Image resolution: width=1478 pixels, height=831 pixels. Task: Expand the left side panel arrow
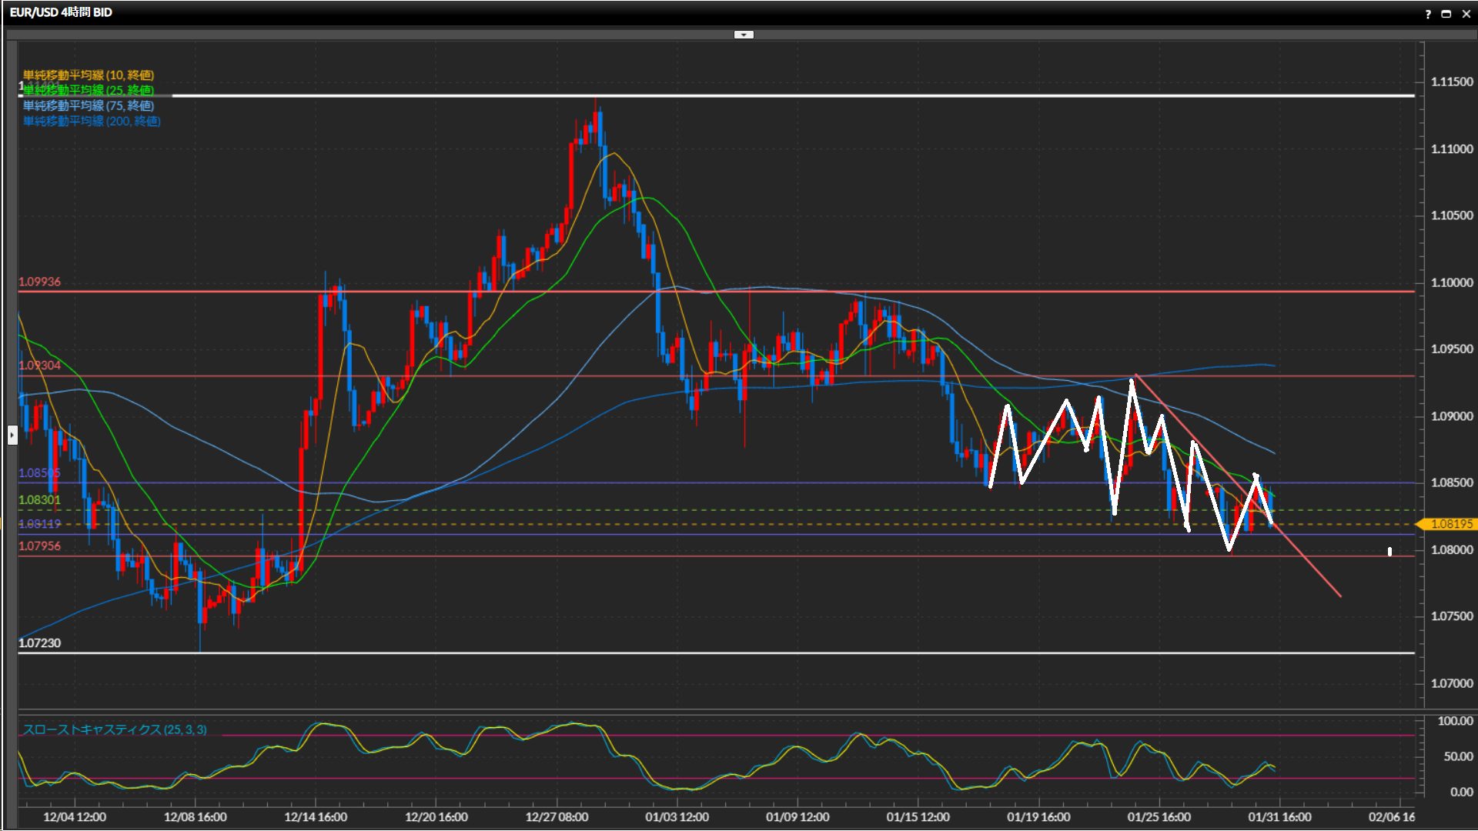pos(12,436)
